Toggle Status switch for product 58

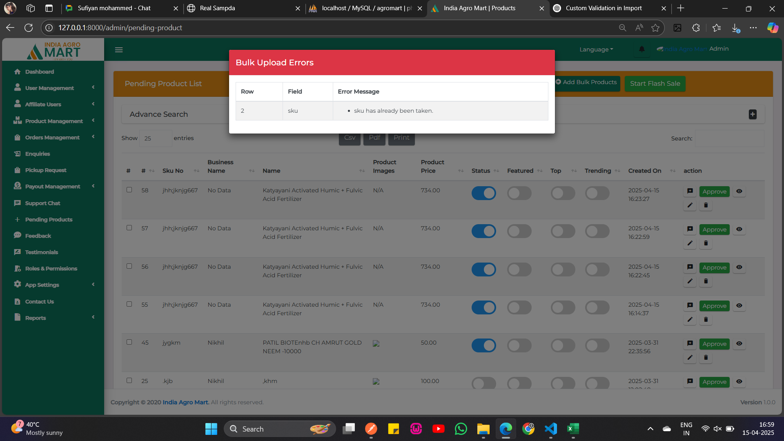(483, 193)
